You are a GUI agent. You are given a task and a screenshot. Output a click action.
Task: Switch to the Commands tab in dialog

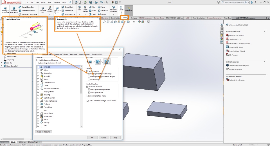click(57, 54)
